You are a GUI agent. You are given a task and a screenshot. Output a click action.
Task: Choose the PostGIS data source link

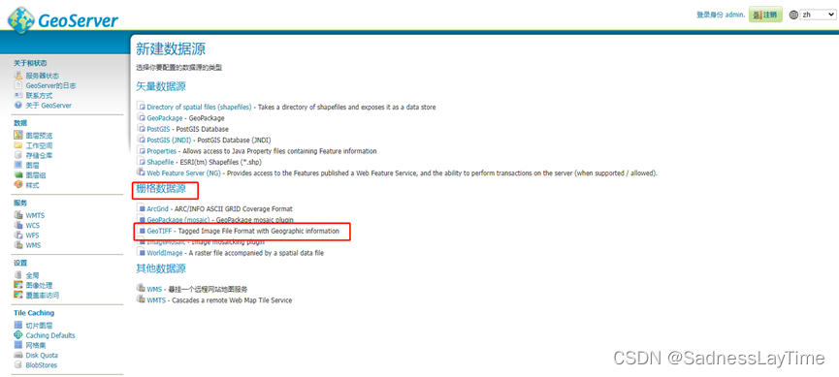coord(159,130)
